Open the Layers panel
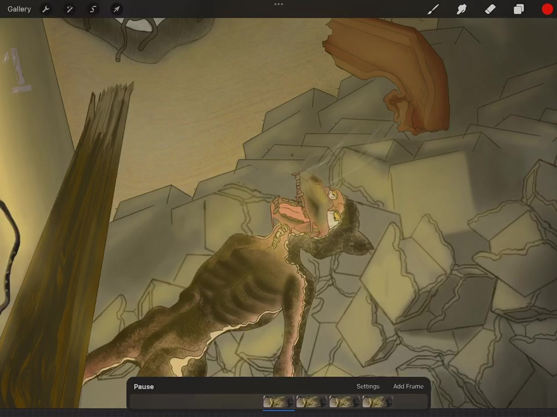Image resolution: width=557 pixels, height=417 pixels. 519,9
